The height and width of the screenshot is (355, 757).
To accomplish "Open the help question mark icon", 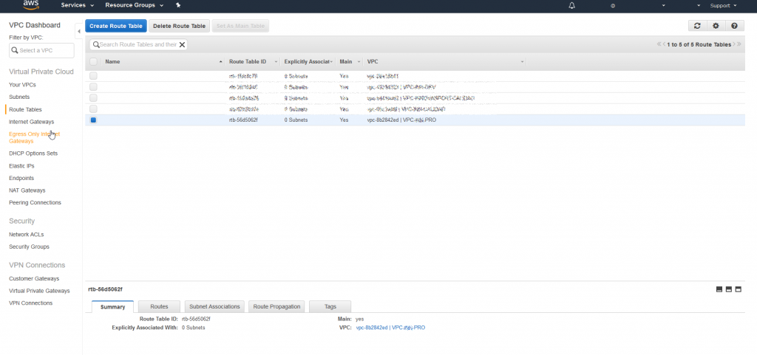I will (734, 26).
